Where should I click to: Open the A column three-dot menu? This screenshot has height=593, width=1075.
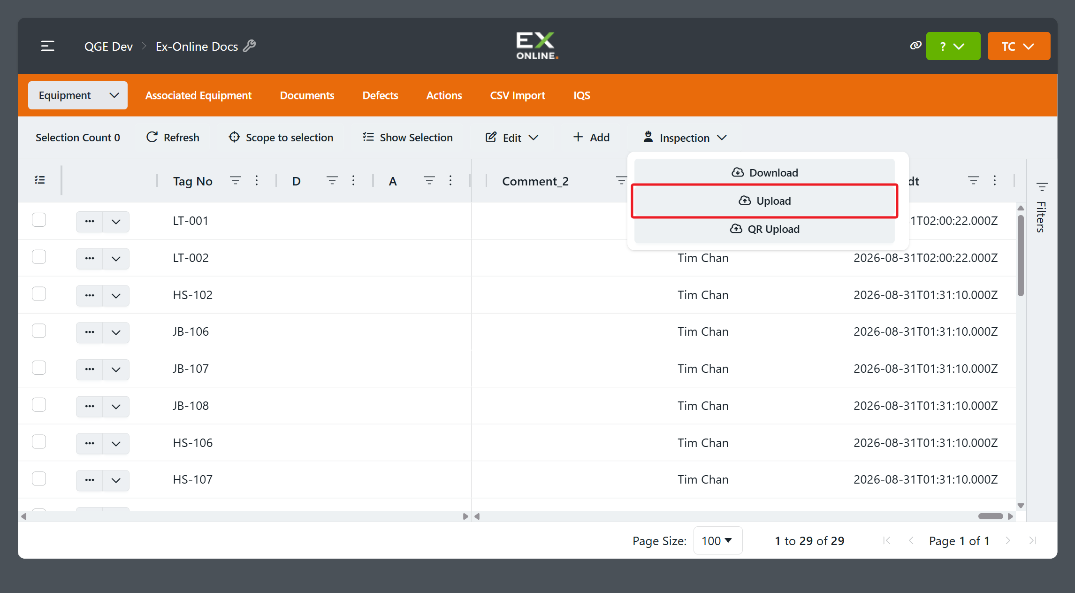coord(450,181)
